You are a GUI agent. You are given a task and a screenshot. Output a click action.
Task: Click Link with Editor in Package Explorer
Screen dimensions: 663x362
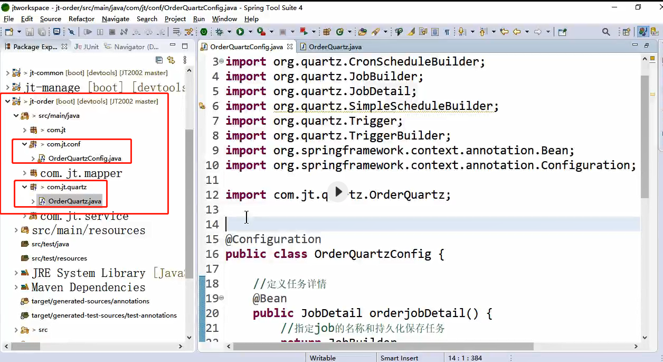[x=171, y=60]
